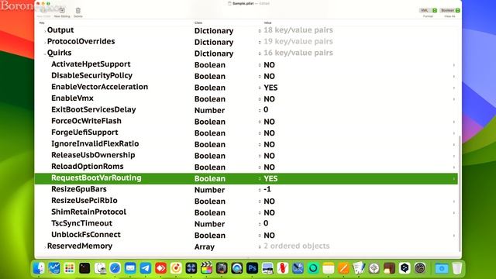Open Launchpad from the Dock

coord(69,268)
